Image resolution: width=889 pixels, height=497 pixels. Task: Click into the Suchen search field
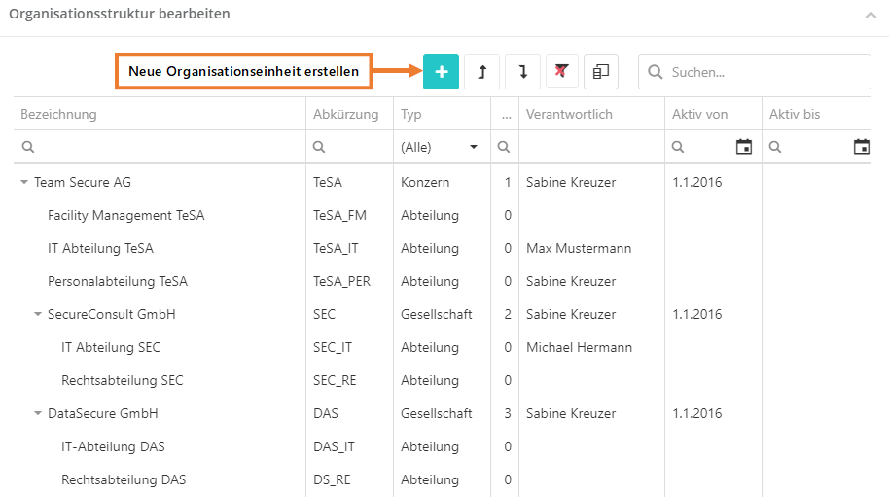[764, 72]
